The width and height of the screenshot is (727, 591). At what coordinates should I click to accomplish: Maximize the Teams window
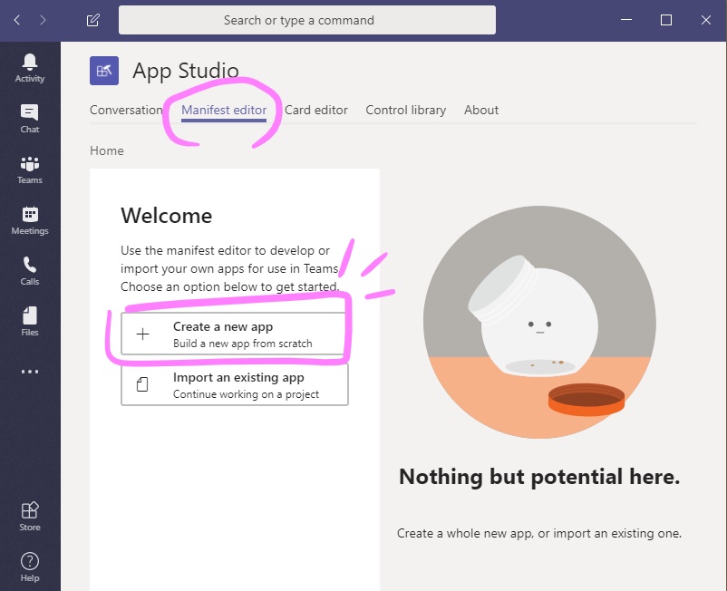(x=666, y=20)
